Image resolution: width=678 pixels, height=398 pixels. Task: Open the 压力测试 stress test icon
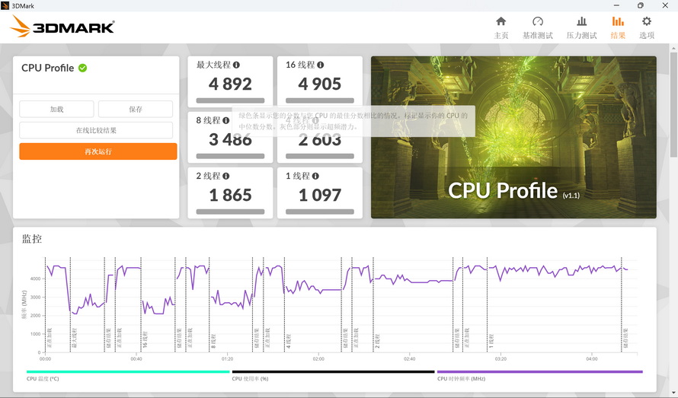pyautogui.click(x=581, y=21)
